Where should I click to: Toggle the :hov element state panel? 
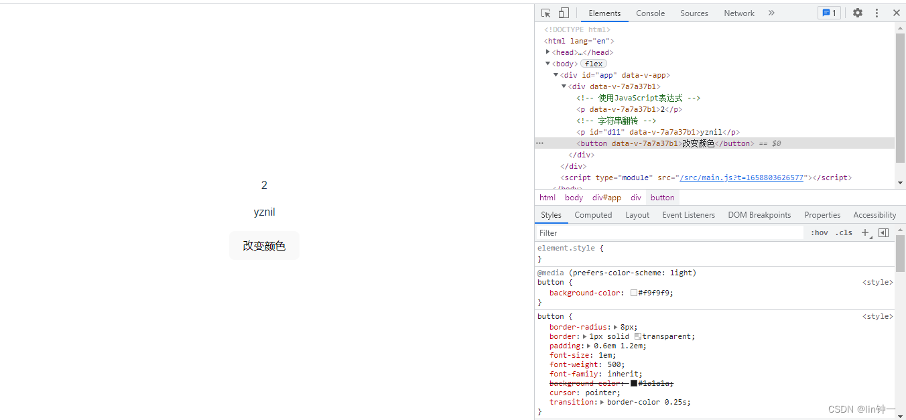(x=819, y=232)
